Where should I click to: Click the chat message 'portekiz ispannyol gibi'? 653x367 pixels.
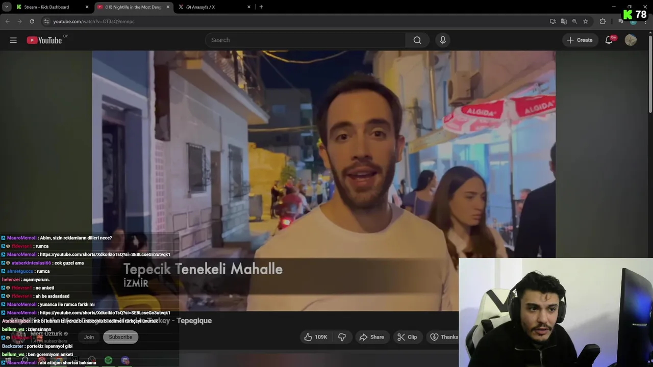[x=49, y=346]
